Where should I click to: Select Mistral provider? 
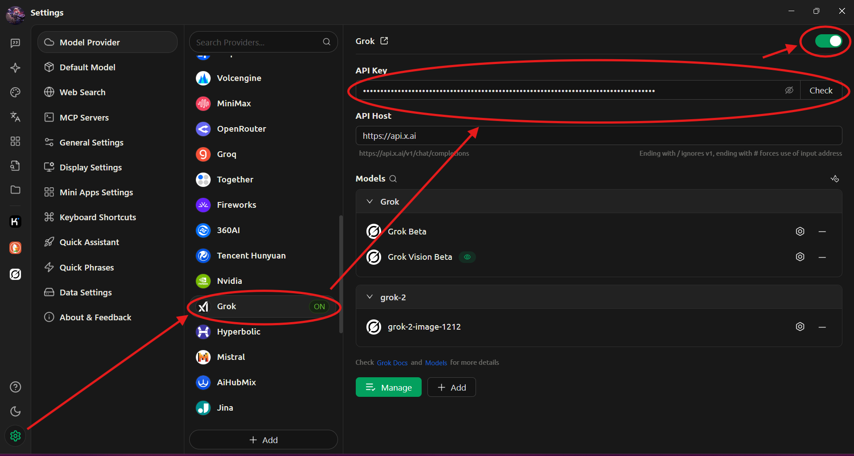(263, 357)
